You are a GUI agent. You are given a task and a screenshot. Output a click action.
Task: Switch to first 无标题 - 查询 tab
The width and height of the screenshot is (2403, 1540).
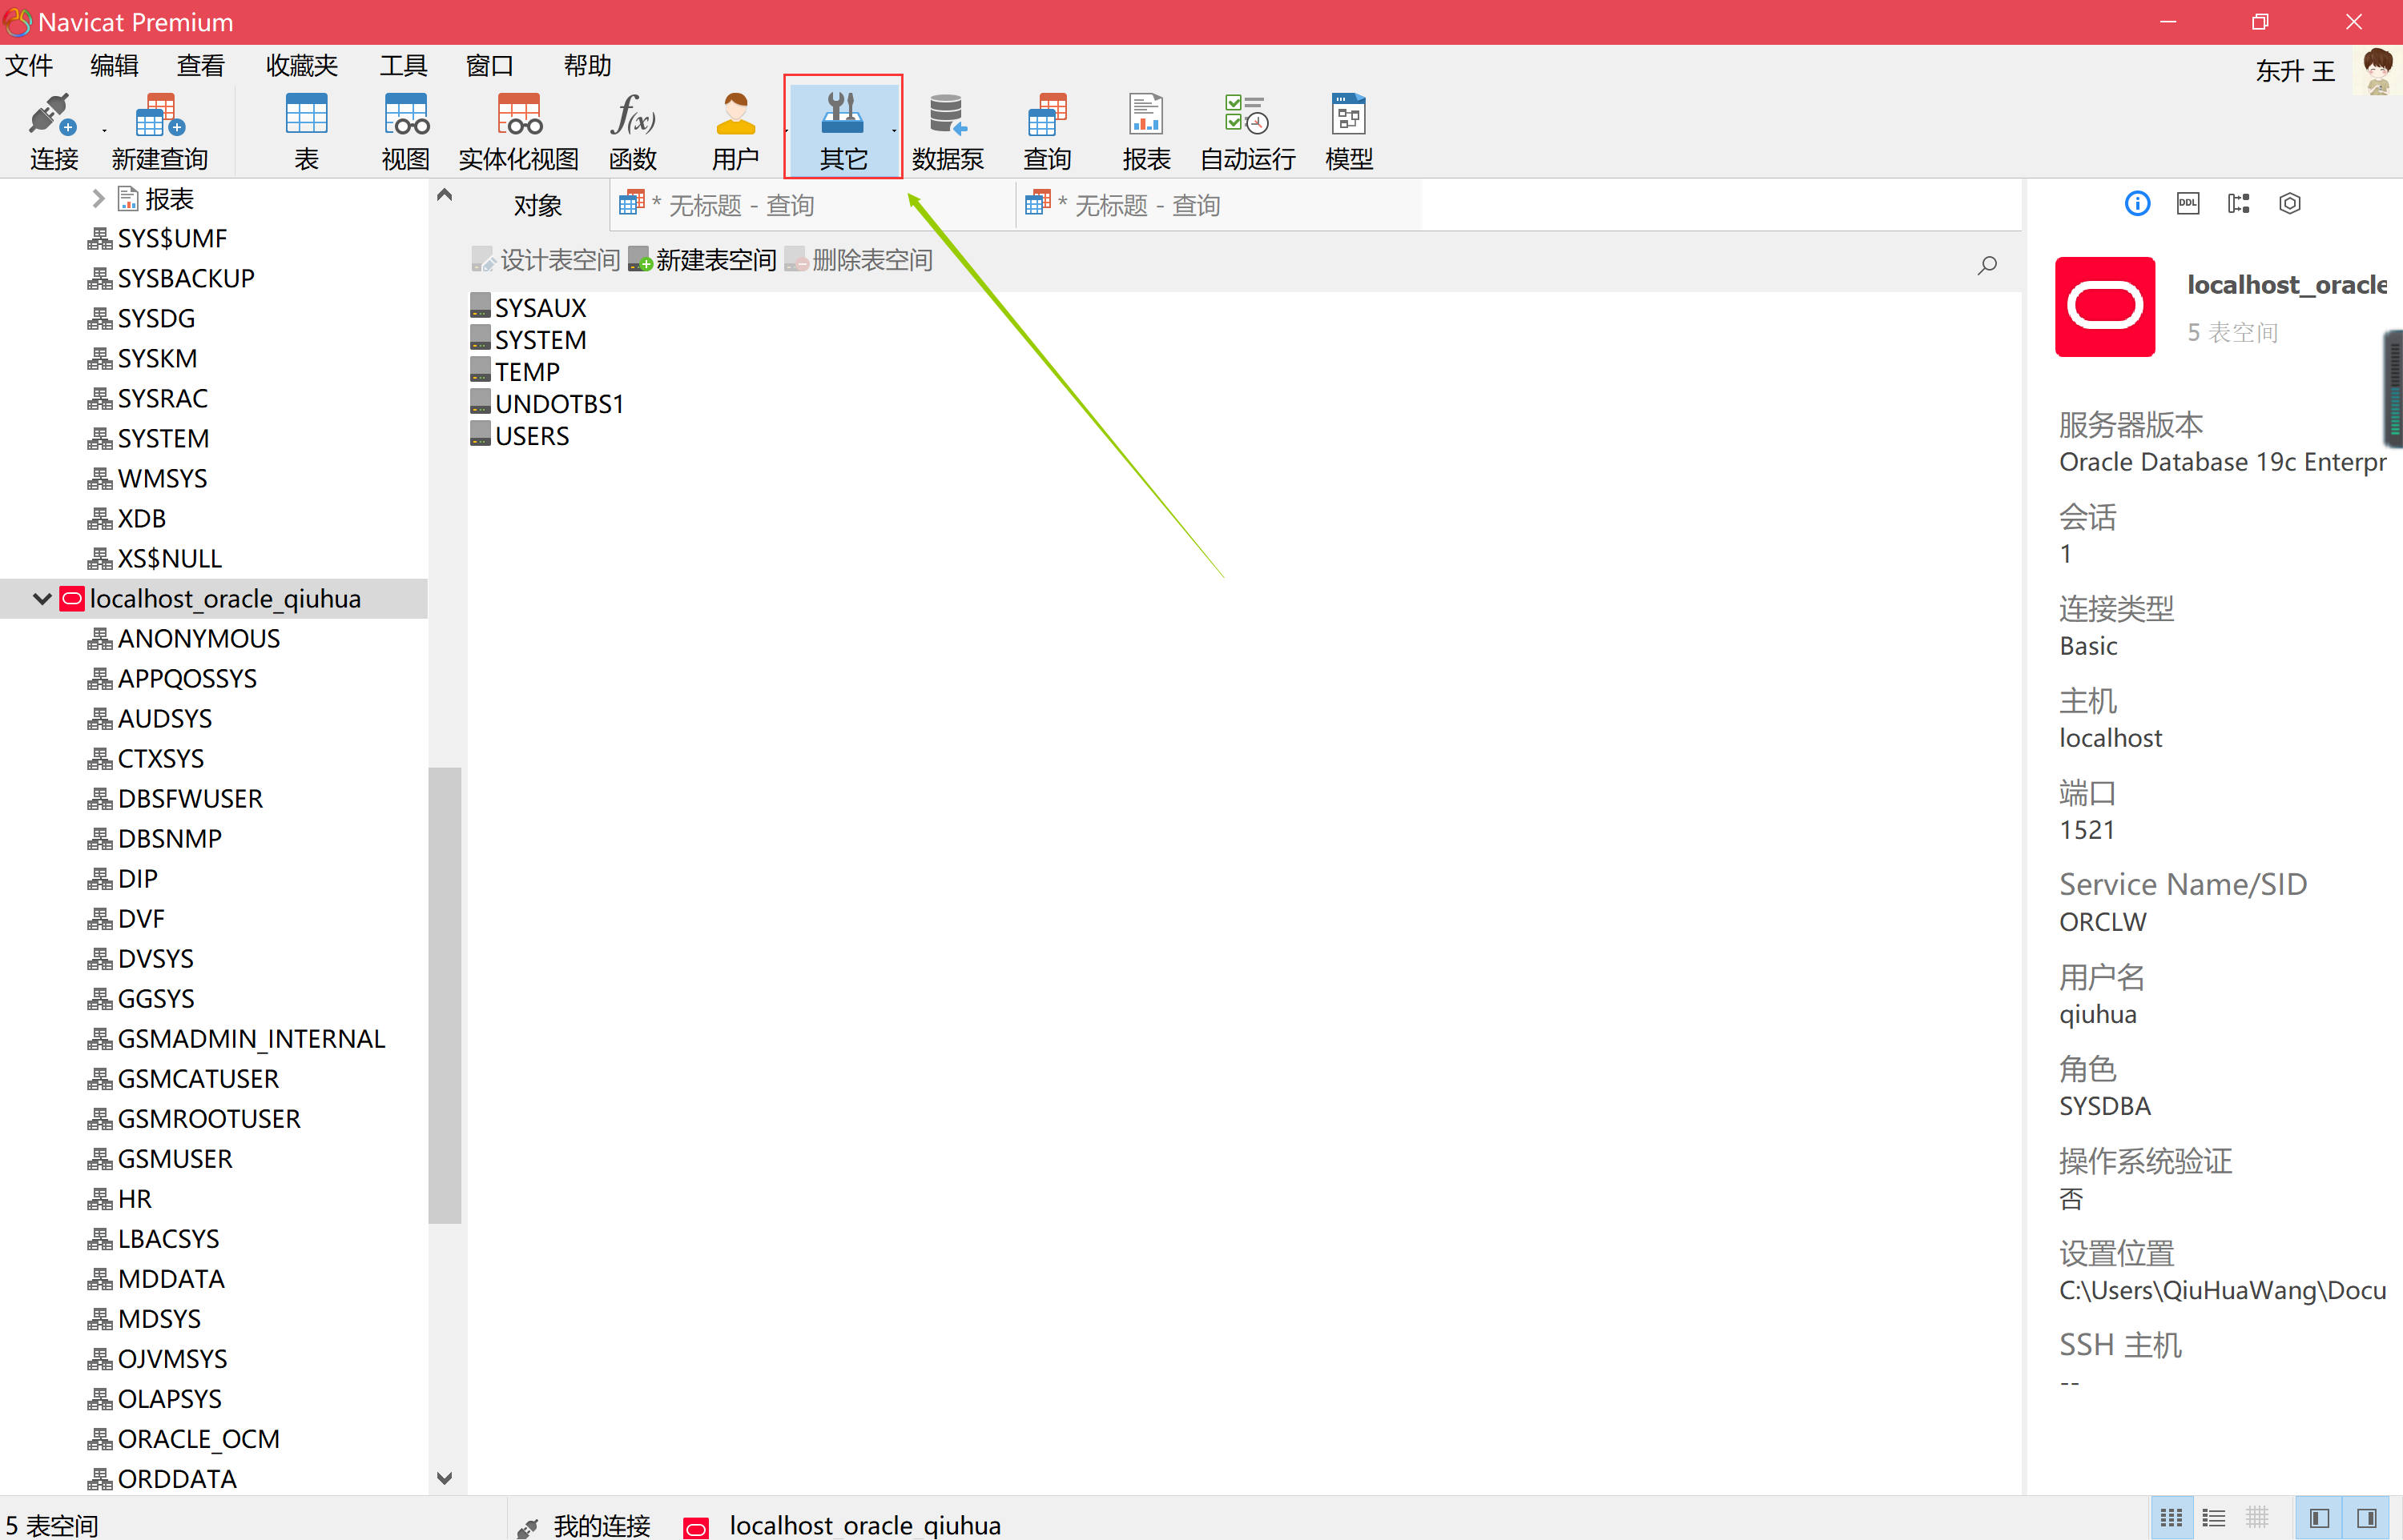click(x=812, y=206)
